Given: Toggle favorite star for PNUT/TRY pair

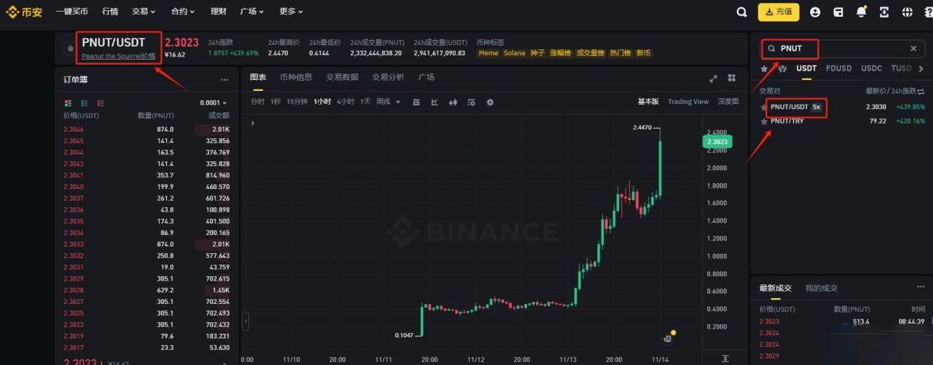Looking at the screenshot, I should 764,121.
